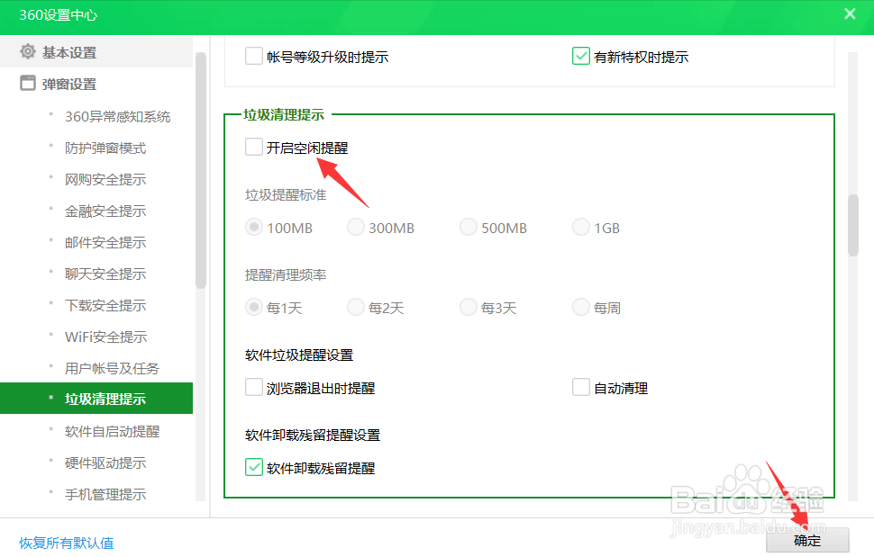The height and width of the screenshot is (557, 874).
Task: Select 每3天 cleaning frequency
Action: coord(469,307)
